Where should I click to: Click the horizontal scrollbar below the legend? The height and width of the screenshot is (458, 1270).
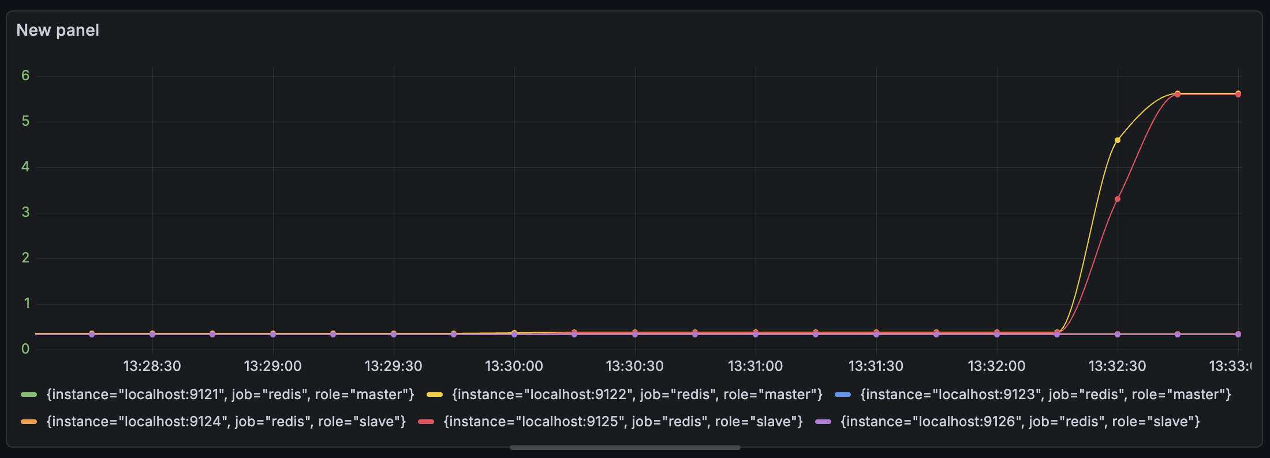(625, 448)
